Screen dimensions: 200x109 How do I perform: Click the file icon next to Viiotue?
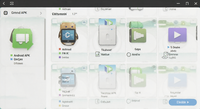[97, 54]
